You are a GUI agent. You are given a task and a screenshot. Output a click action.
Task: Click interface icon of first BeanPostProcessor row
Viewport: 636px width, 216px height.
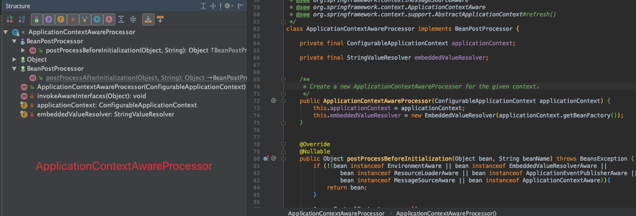23,41
